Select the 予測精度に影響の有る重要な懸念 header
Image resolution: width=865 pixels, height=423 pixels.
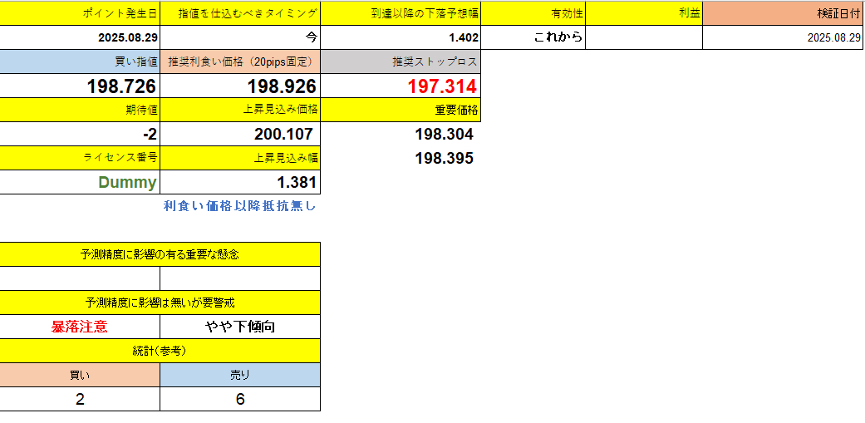coord(160,255)
